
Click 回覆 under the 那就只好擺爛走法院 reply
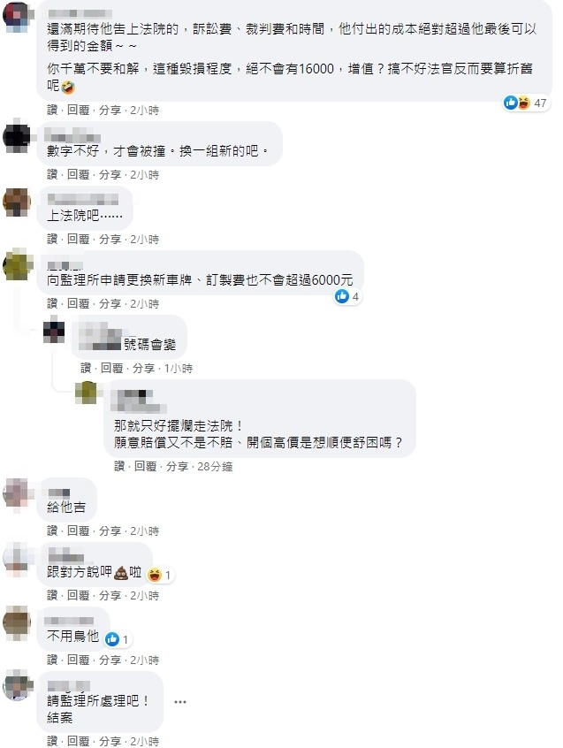click(x=146, y=466)
